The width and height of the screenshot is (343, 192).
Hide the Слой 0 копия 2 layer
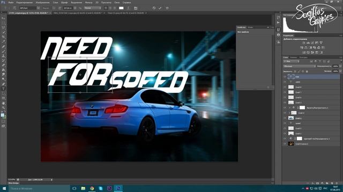(x=285, y=144)
